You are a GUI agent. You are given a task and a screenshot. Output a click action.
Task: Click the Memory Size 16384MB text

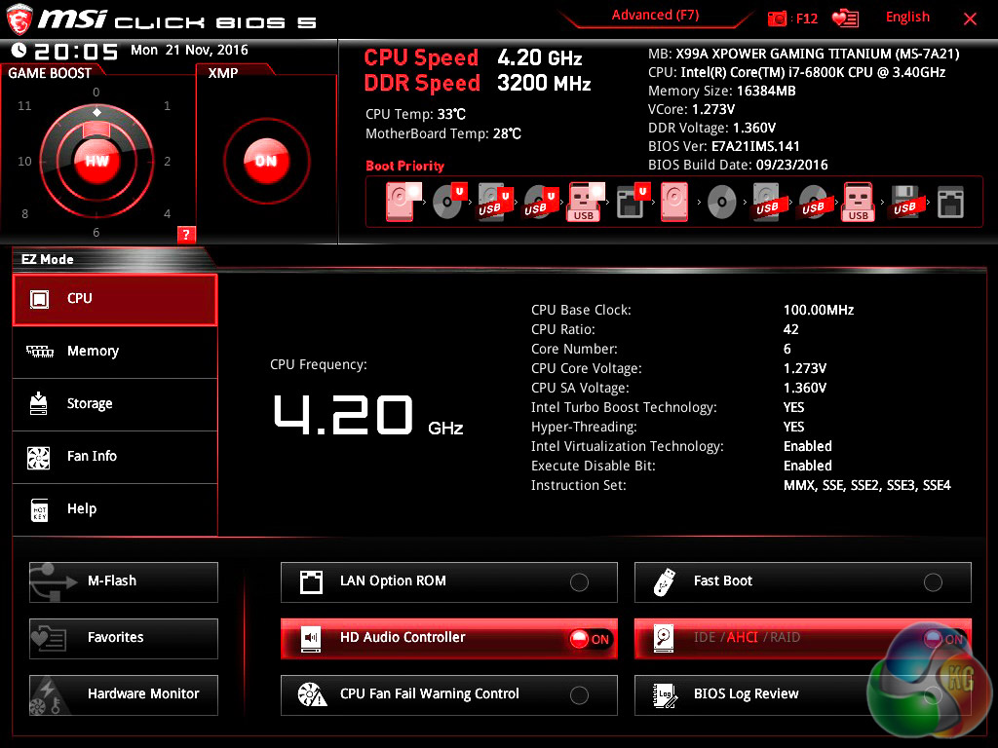(x=722, y=91)
